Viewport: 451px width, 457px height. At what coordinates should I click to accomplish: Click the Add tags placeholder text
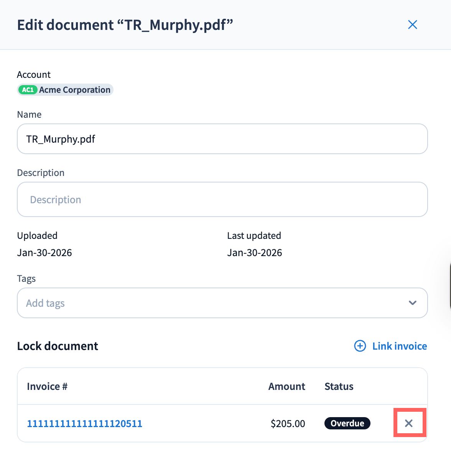[x=45, y=303]
